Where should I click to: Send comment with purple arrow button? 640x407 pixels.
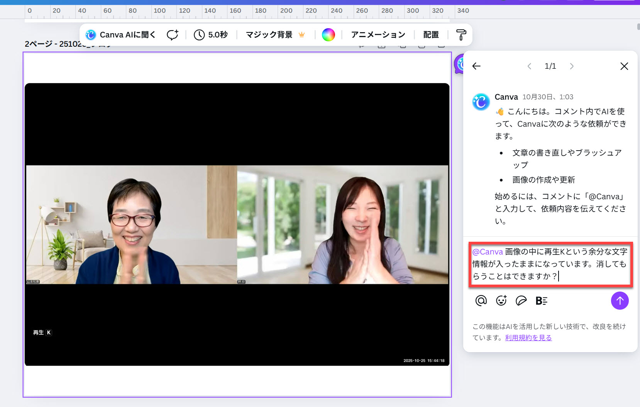pos(620,300)
